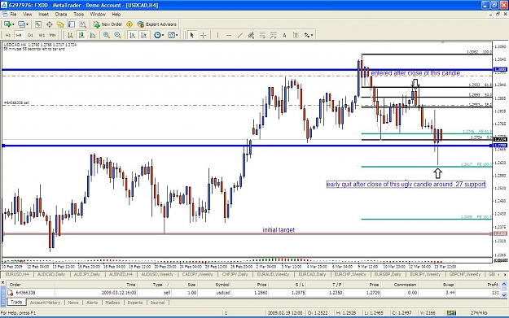This screenshot has height=318, width=509.
Task: Select the equidistant channel tool
Action: (251, 35)
